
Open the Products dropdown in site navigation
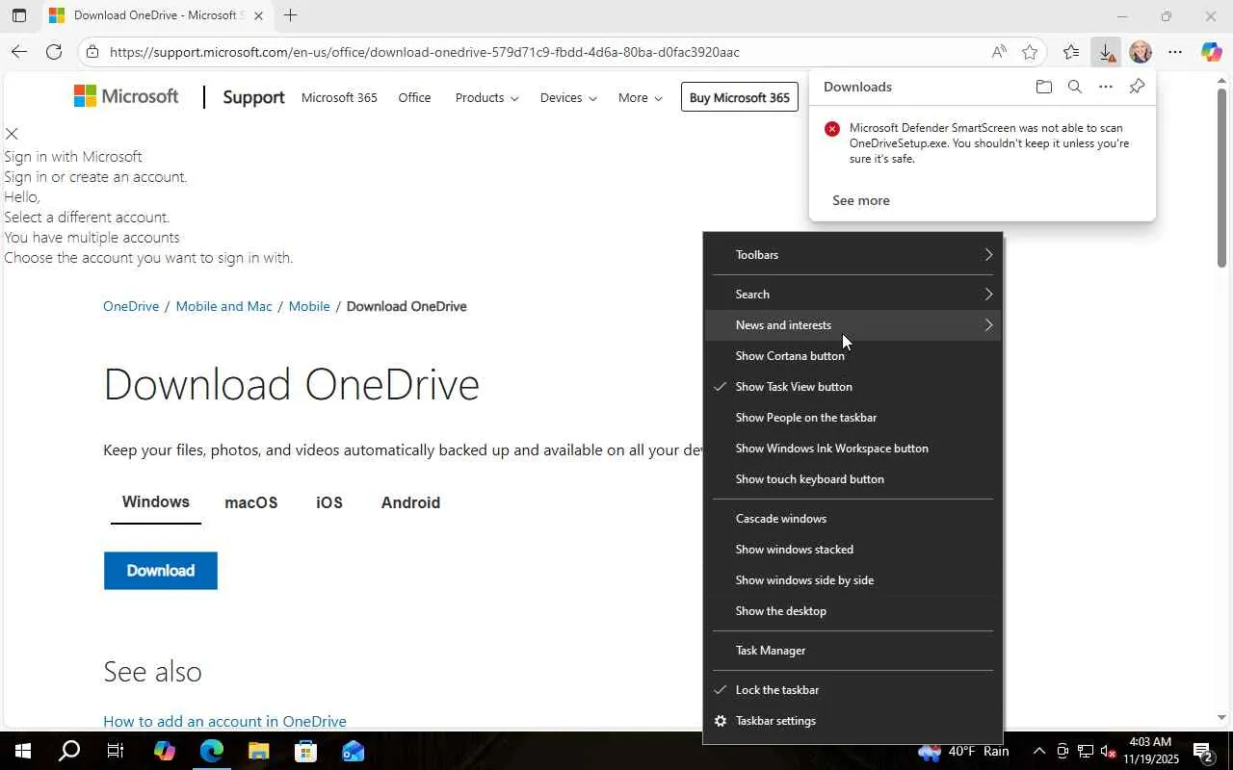(x=486, y=97)
